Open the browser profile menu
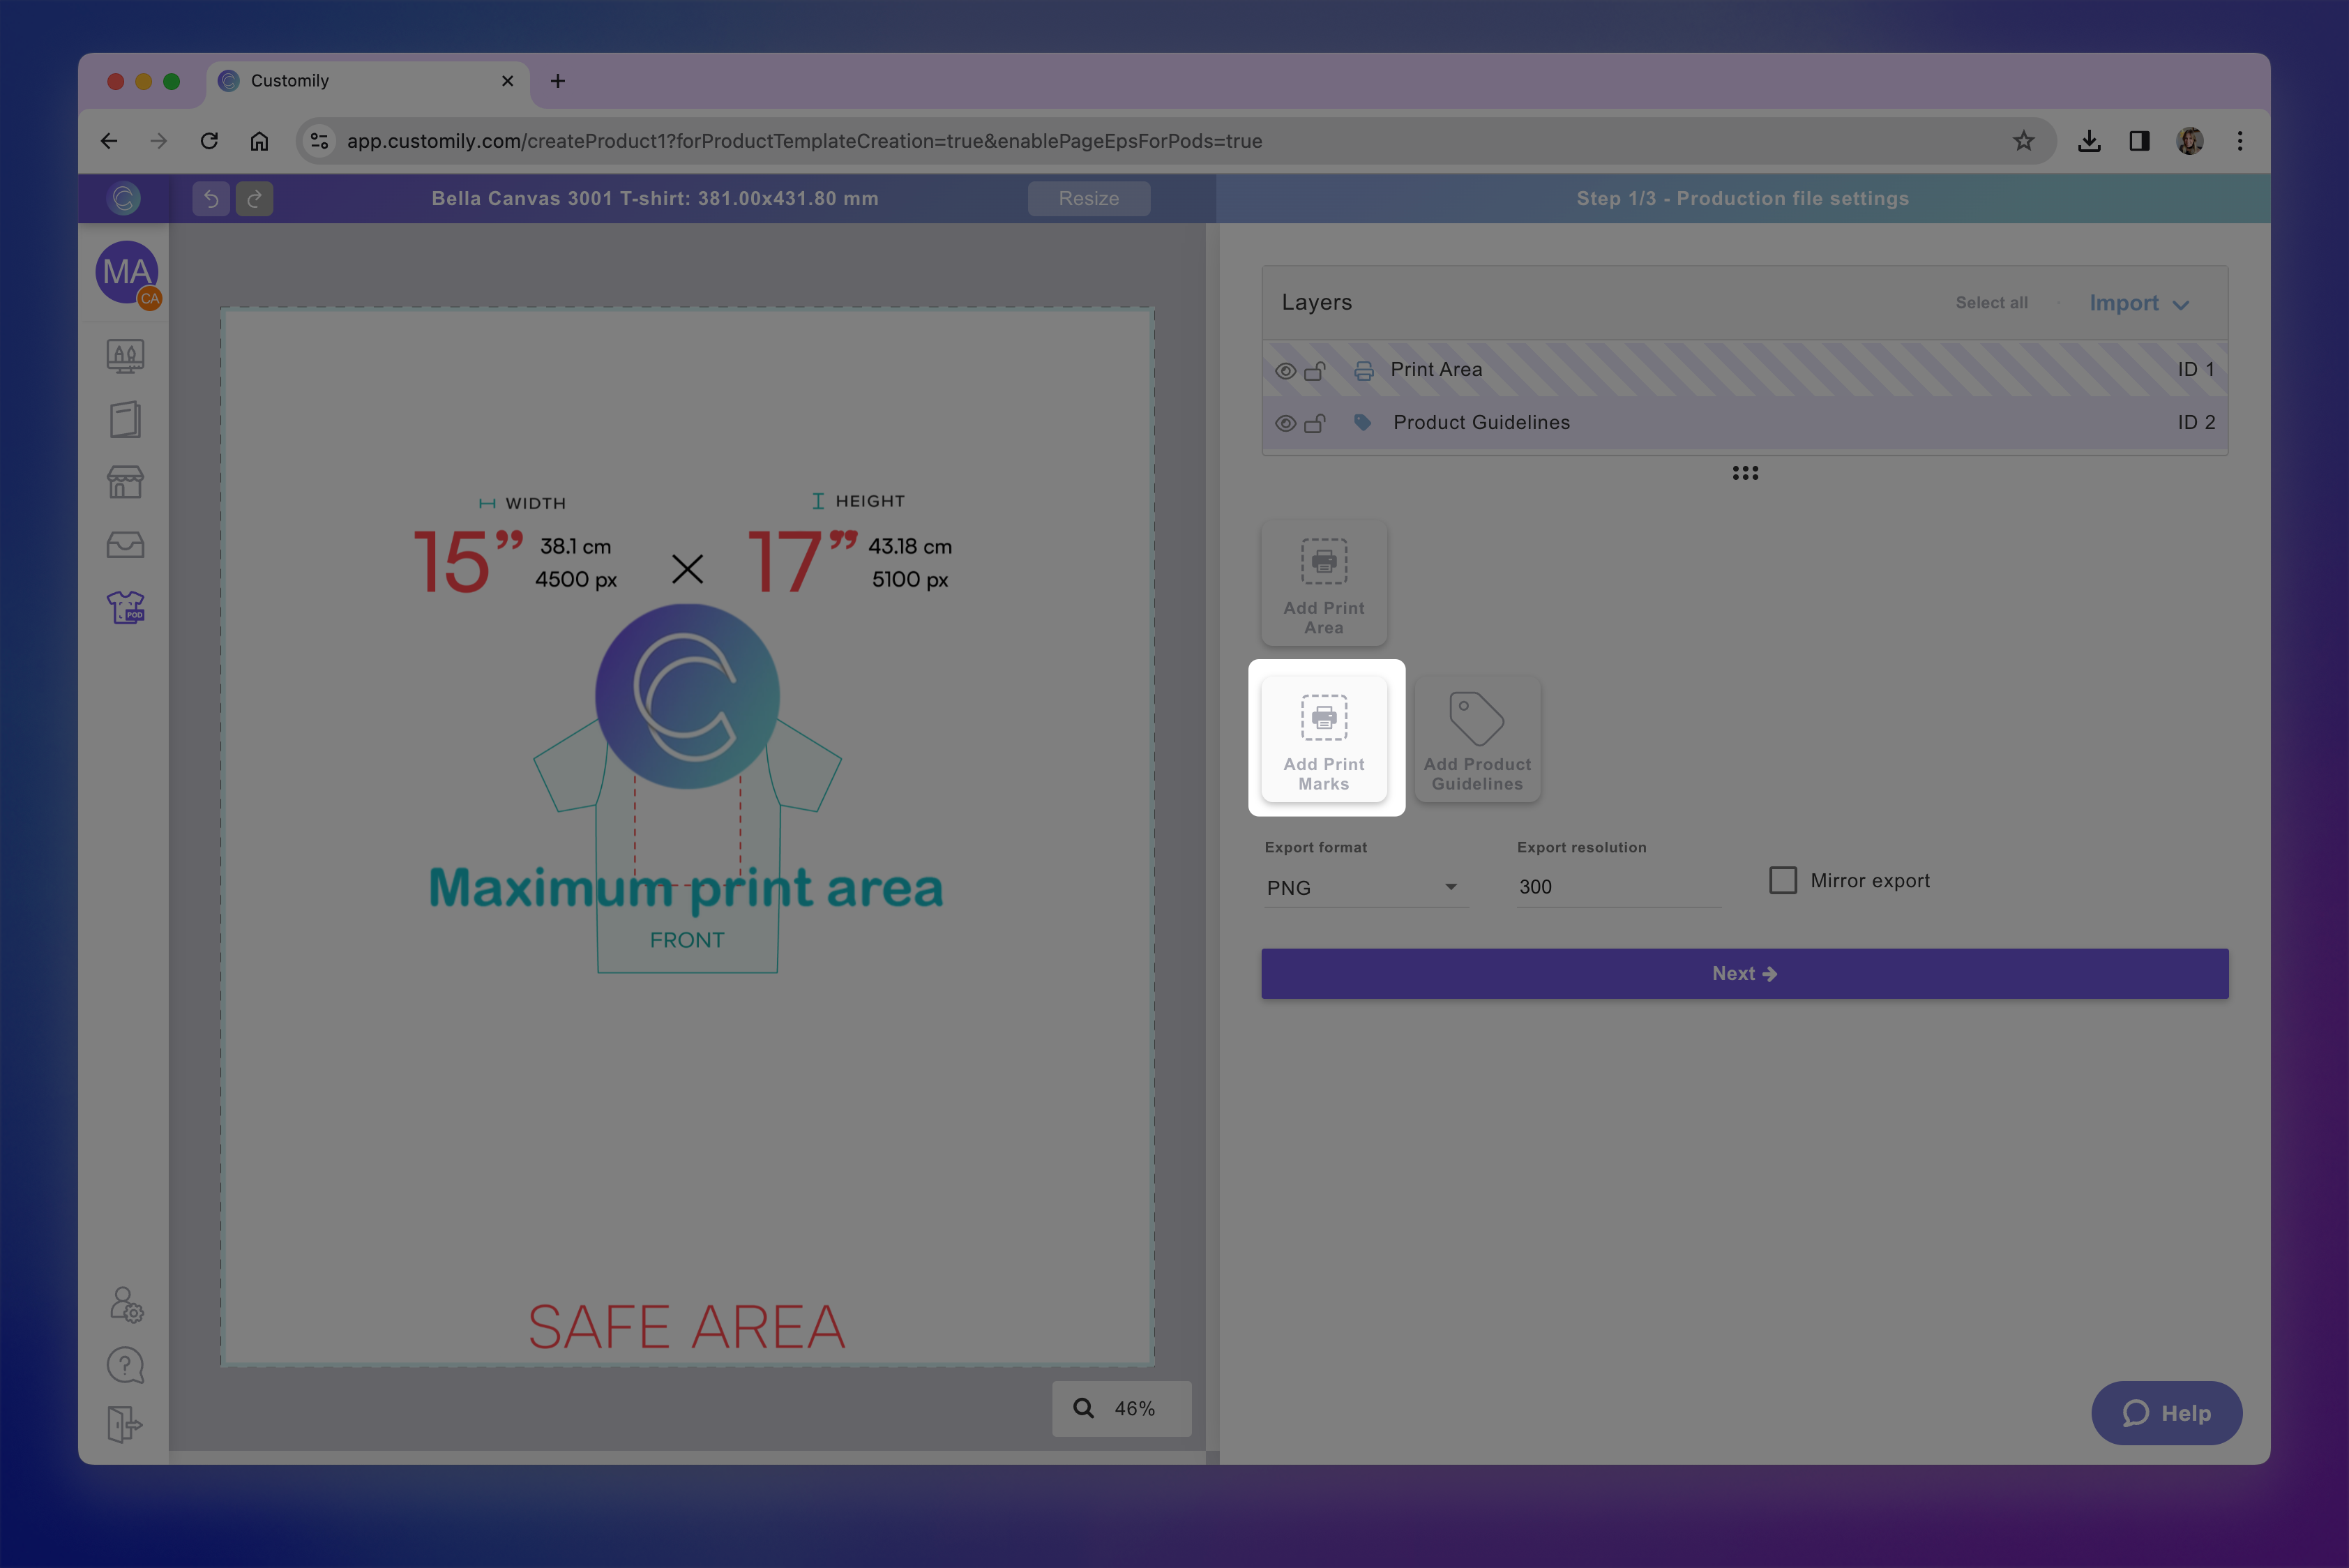Image resolution: width=2349 pixels, height=1568 pixels. pyautogui.click(x=2190, y=141)
